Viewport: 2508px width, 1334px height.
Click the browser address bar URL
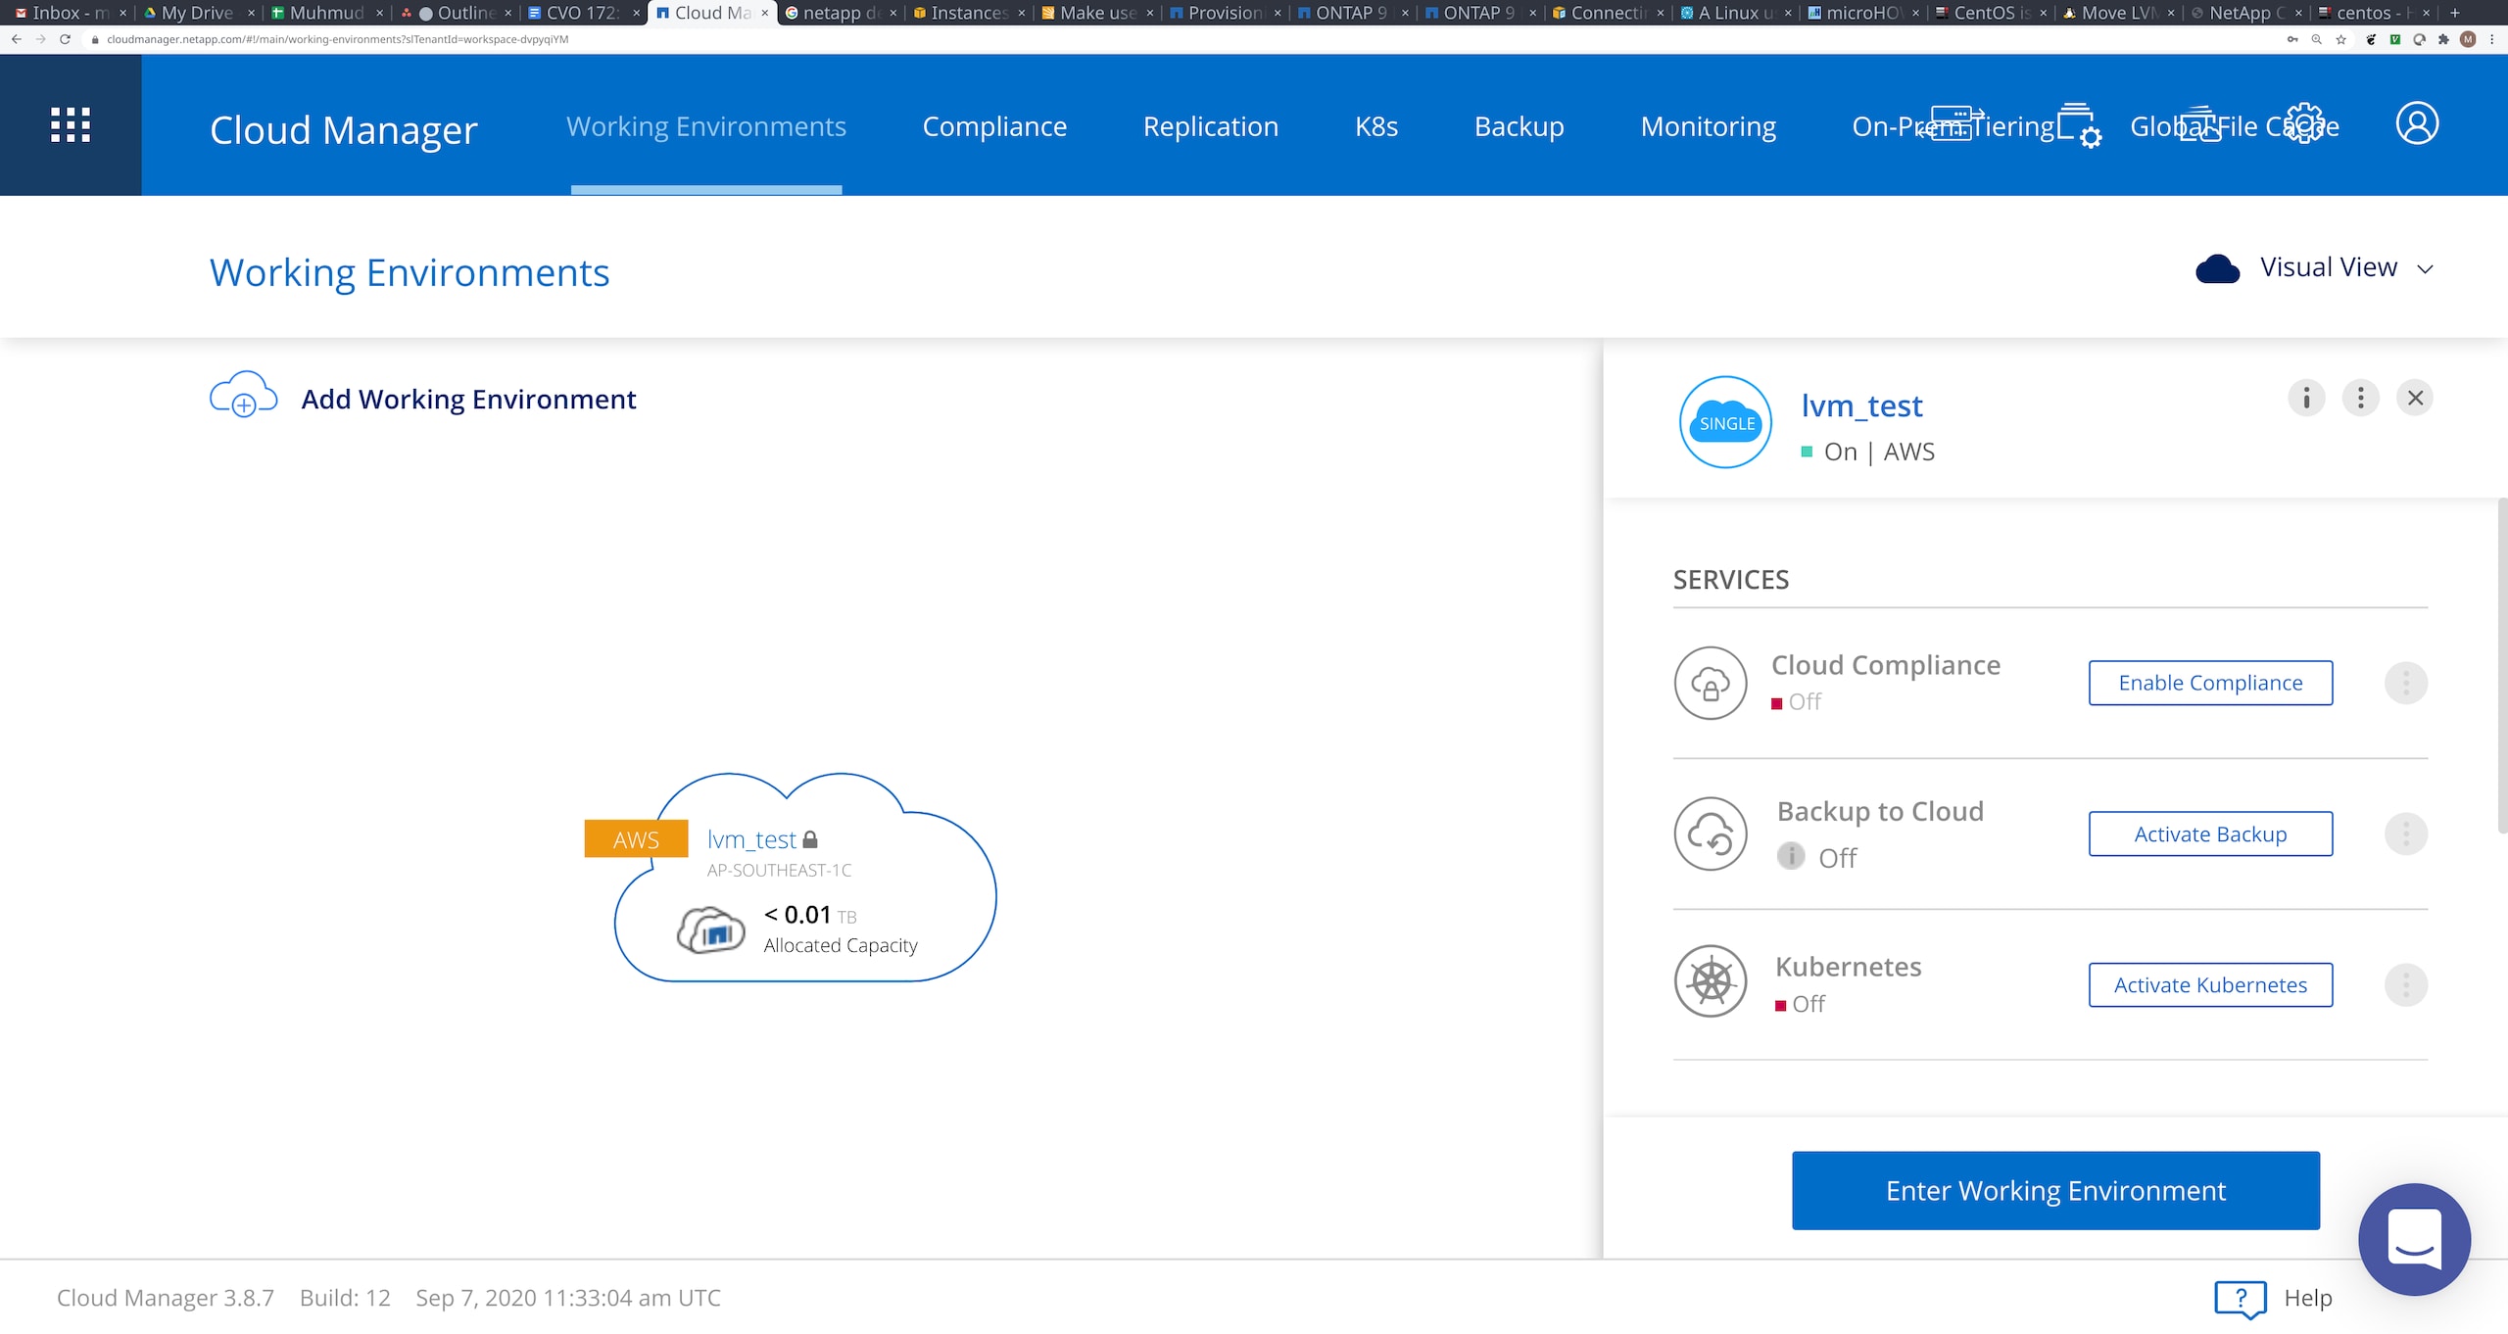[337, 39]
